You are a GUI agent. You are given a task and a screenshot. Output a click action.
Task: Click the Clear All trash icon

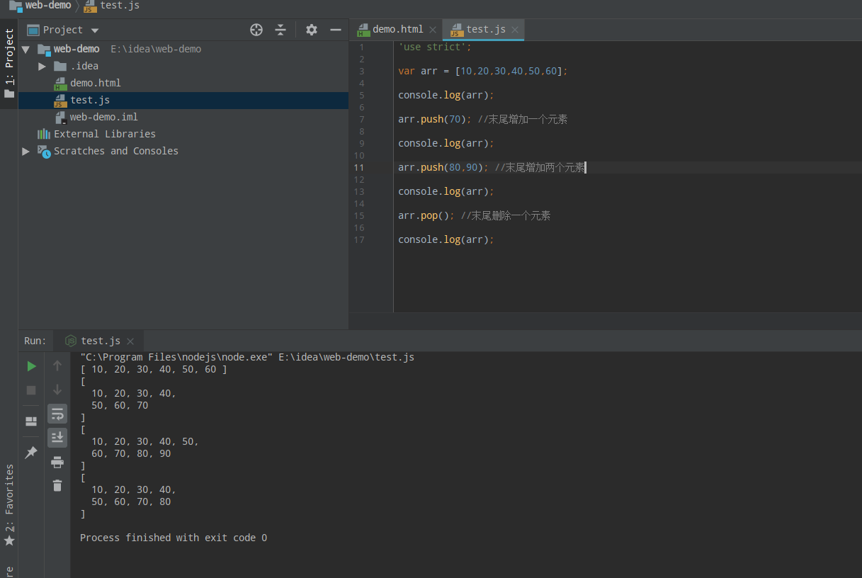pyautogui.click(x=57, y=486)
